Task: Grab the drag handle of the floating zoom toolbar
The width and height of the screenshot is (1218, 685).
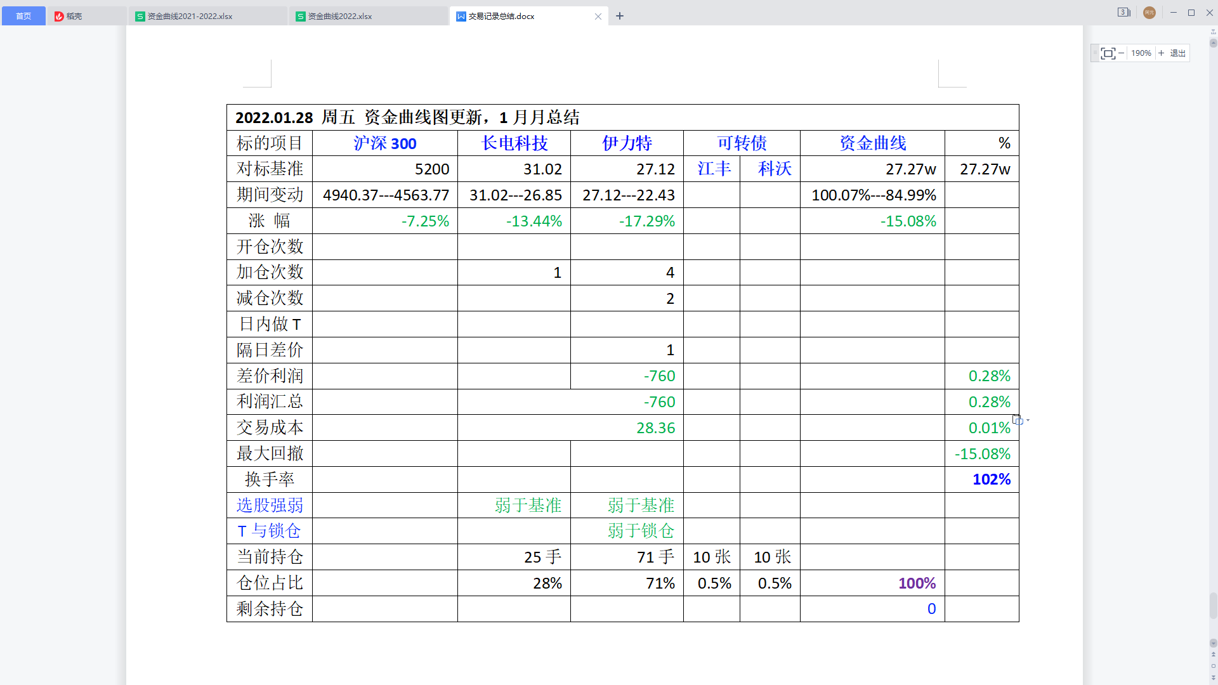Action: (x=1096, y=53)
